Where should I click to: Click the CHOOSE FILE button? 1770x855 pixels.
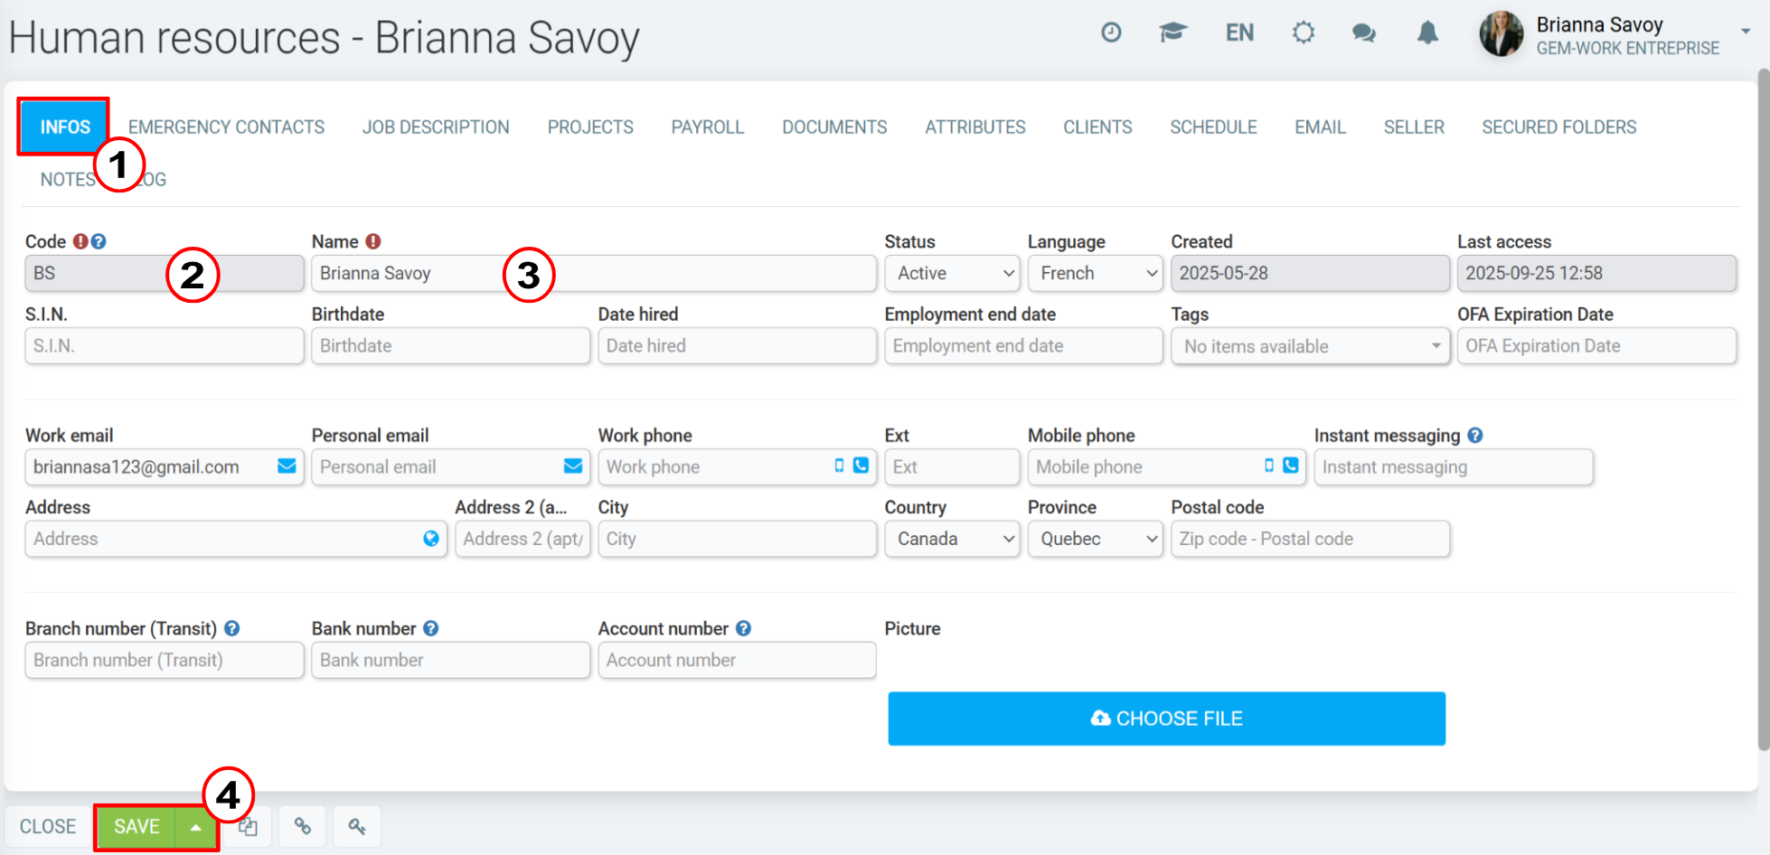pos(1166,719)
